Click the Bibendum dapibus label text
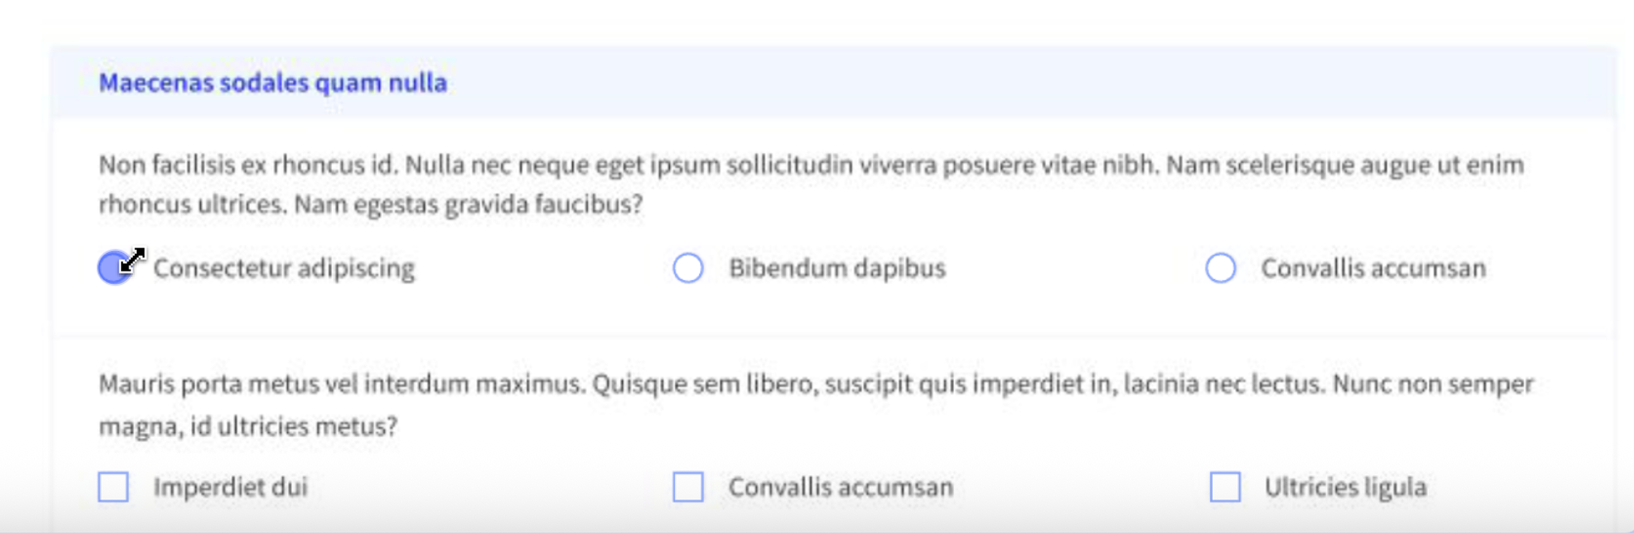Image resolution: width=1634 pixels, height=533 pixels. point(837,268)
